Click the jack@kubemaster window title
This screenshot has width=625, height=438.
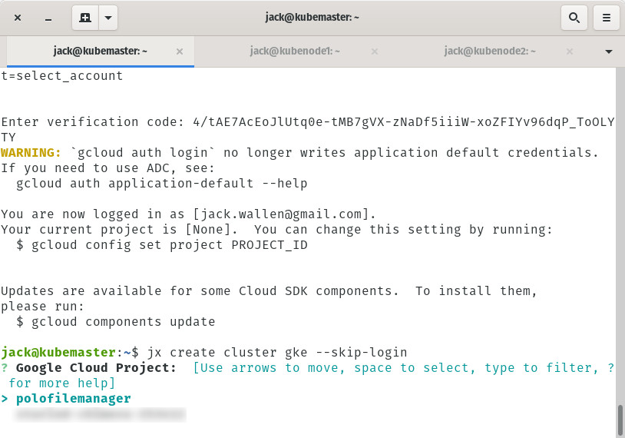(311, 16)
